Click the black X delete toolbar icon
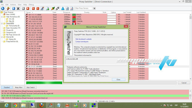This screenshot has height=108, width=192. 18,8
